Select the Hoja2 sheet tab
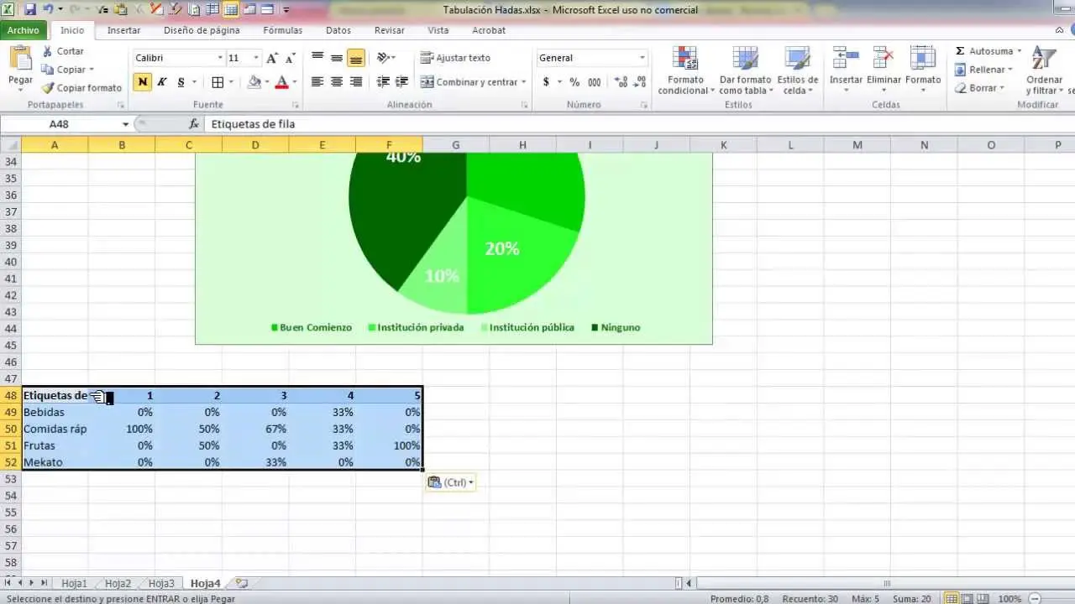 [x=118, y=583]
